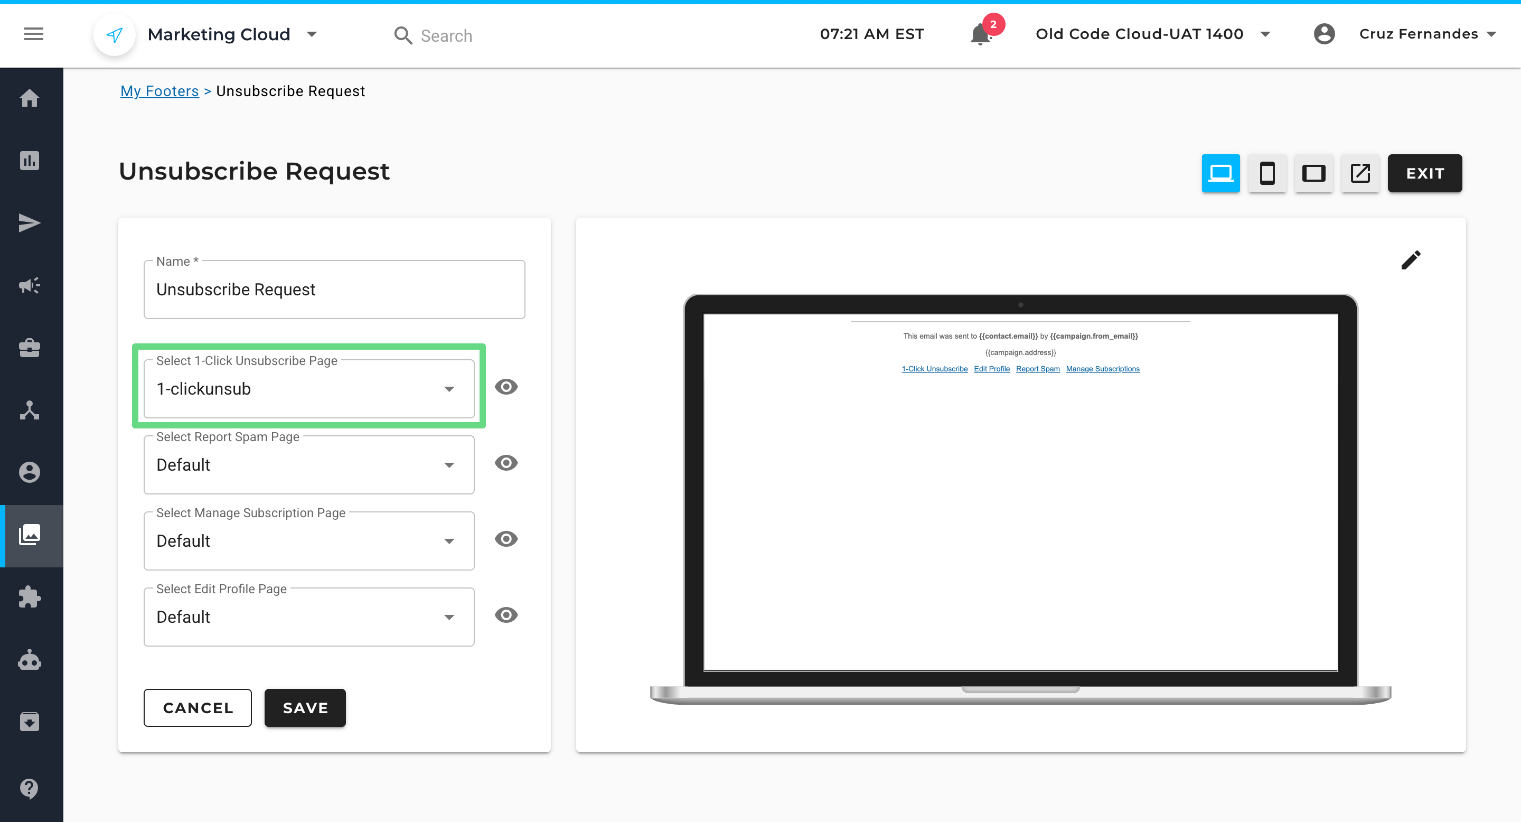
Task: Open help question mark in sidebar
Action: tap(30, 788)
